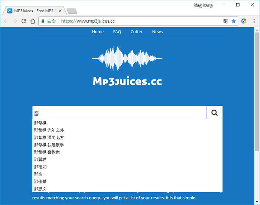Choose suggestion 鄧紫棋 光年之外
The width and height of the screenshot is (260, 205).
click(x=127, y=130)
